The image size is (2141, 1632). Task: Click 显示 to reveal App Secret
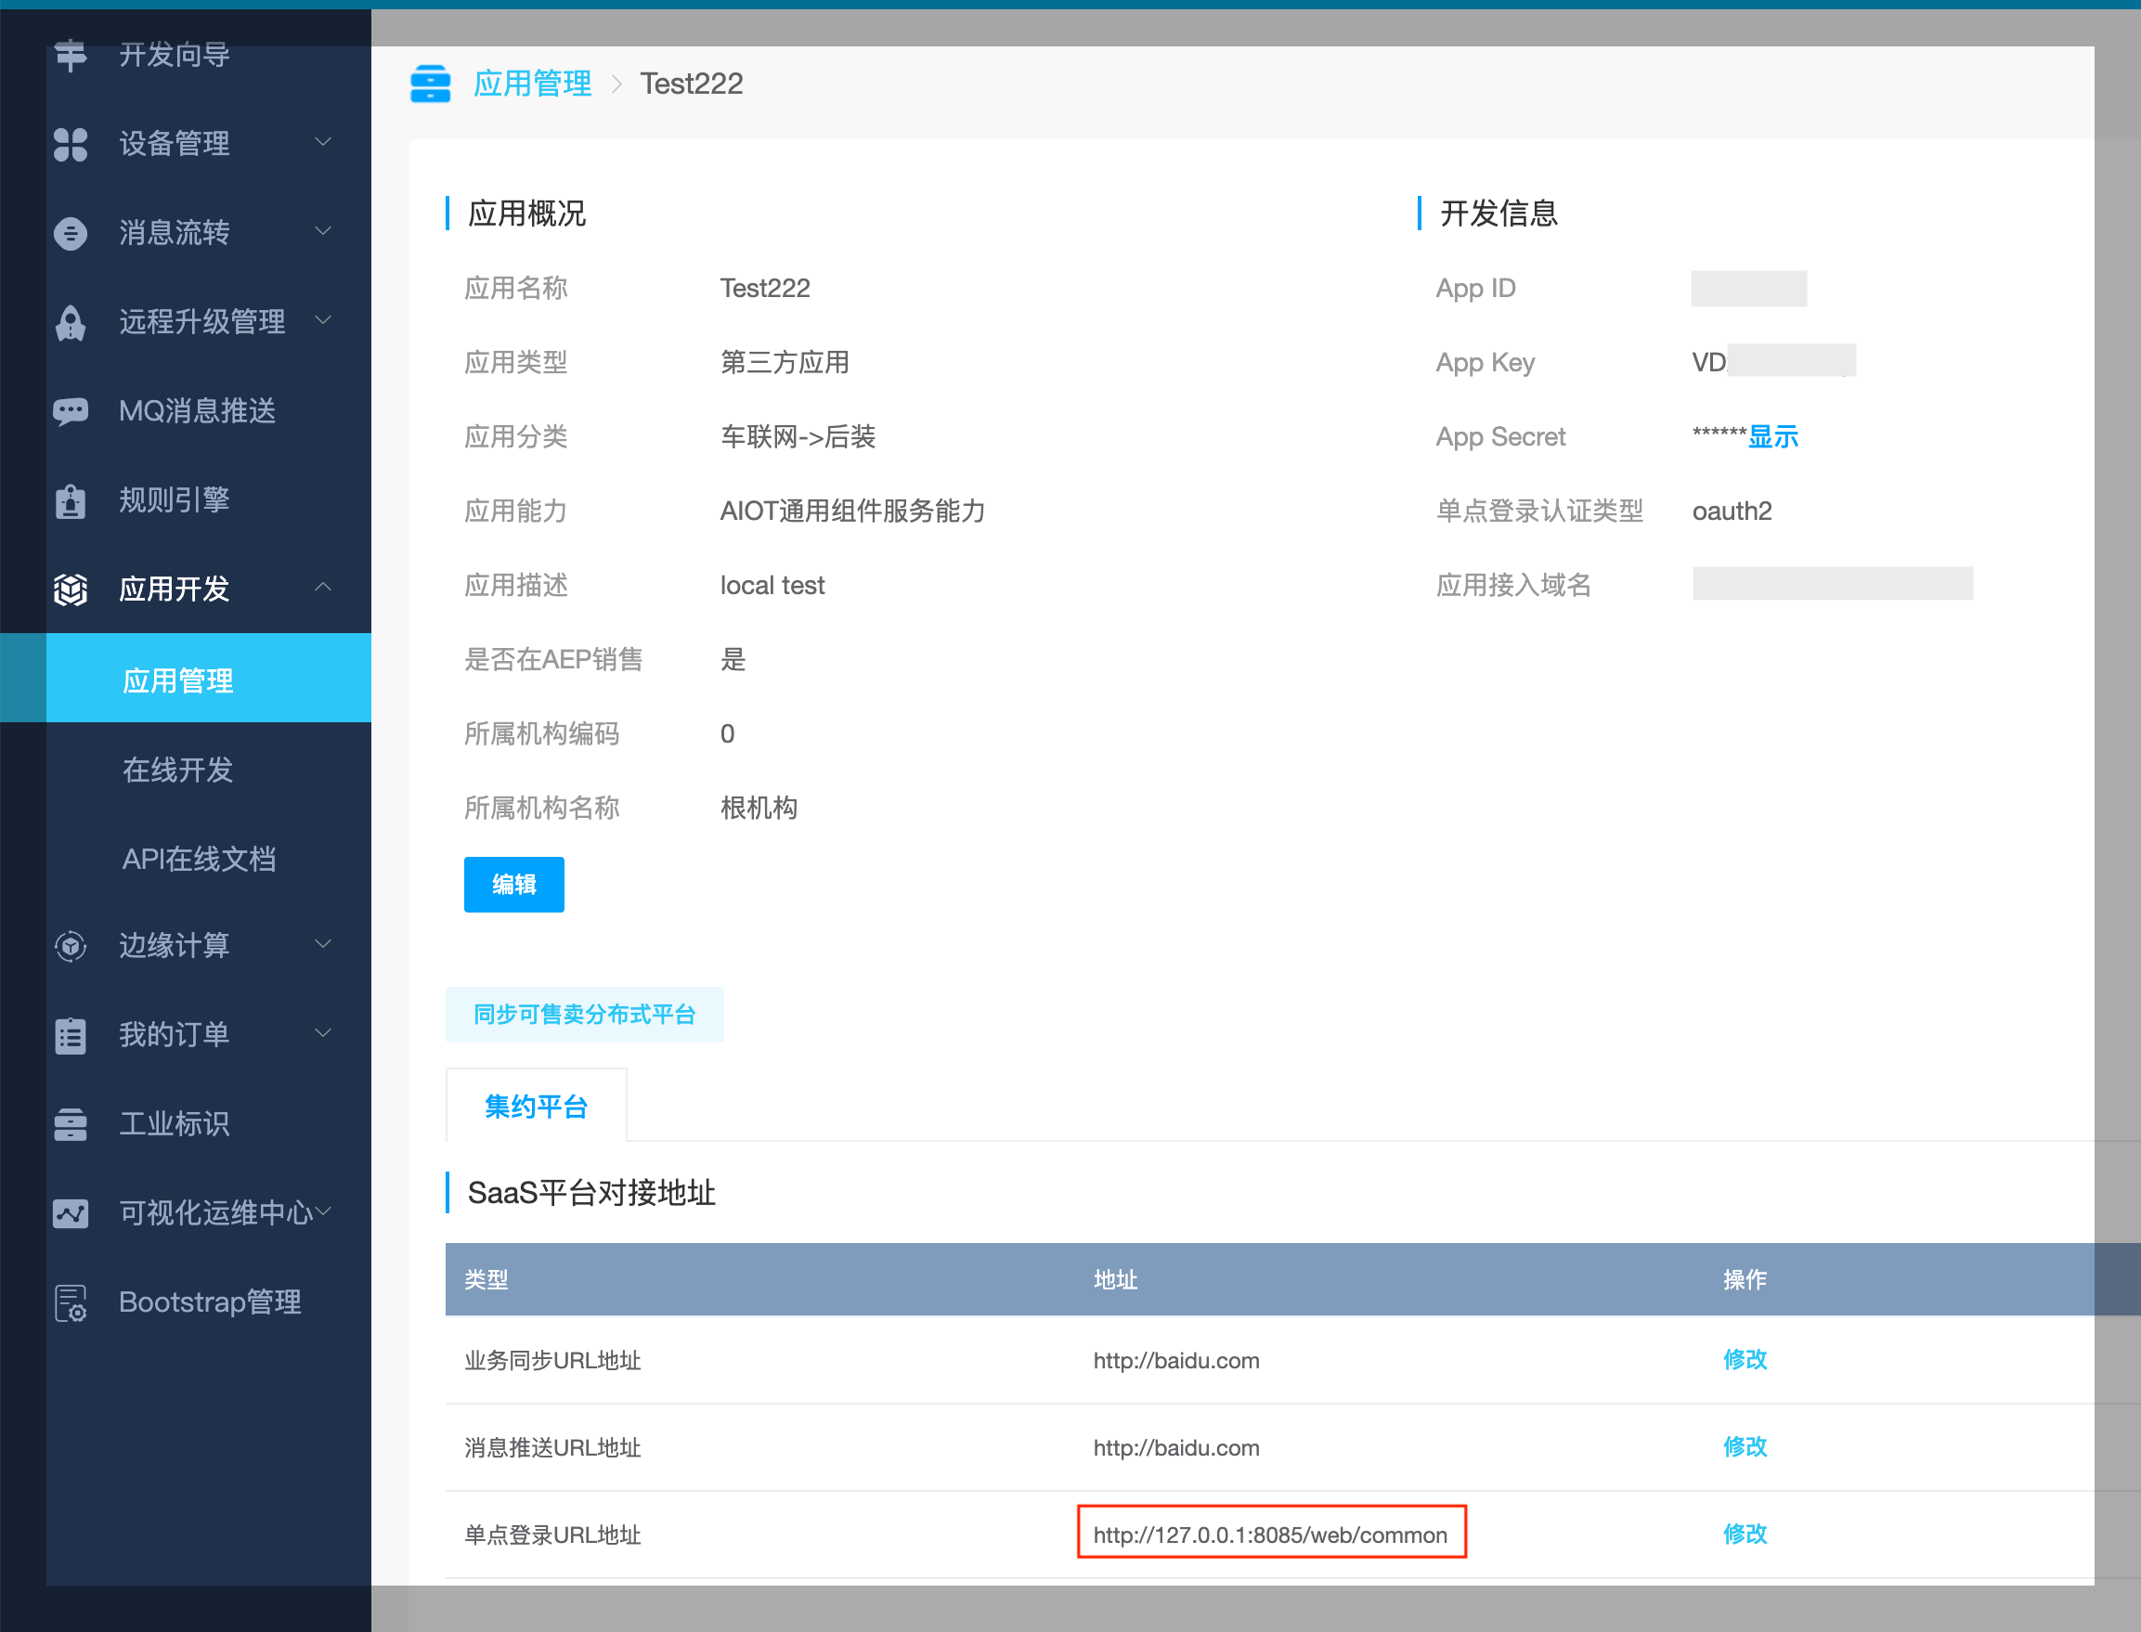click(1772, 437)
